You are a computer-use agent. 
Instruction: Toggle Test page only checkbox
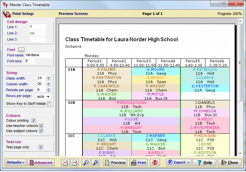(41, 147)
